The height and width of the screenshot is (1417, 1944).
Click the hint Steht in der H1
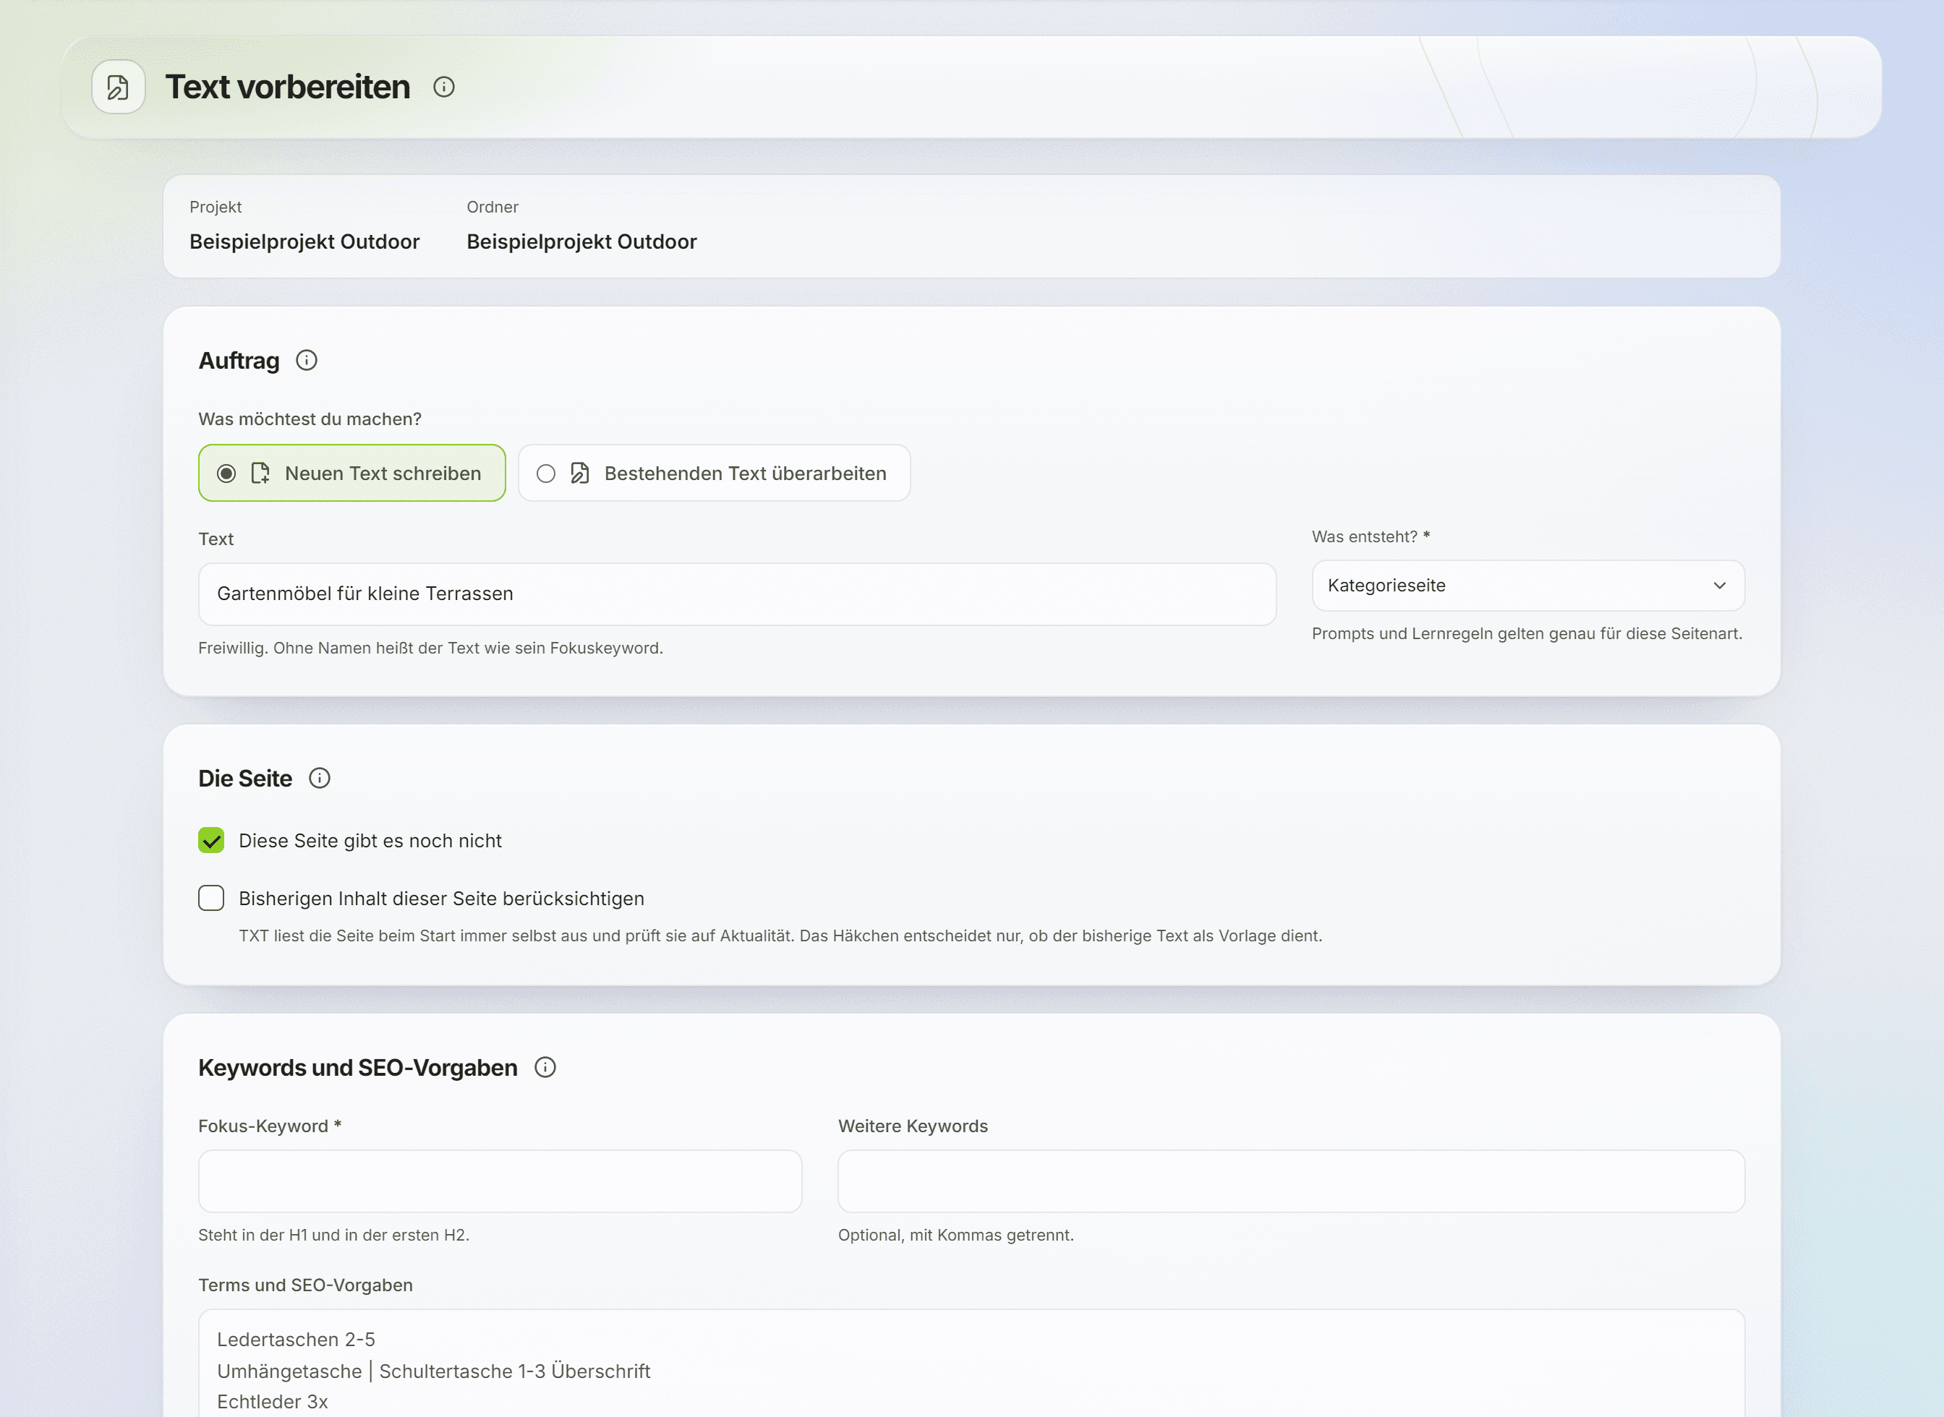pyautogui.click(x=333, y=1235)
